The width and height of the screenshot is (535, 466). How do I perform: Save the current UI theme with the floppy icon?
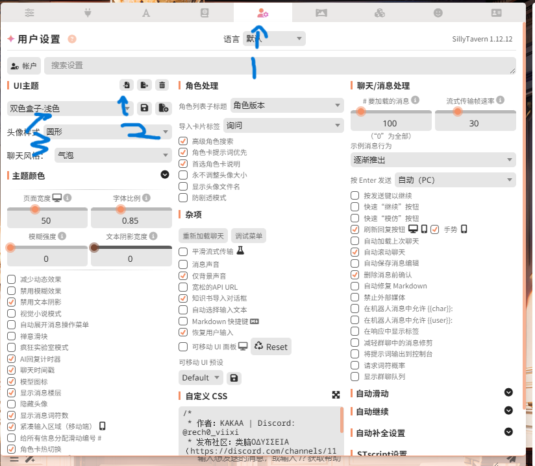[145, 108]
